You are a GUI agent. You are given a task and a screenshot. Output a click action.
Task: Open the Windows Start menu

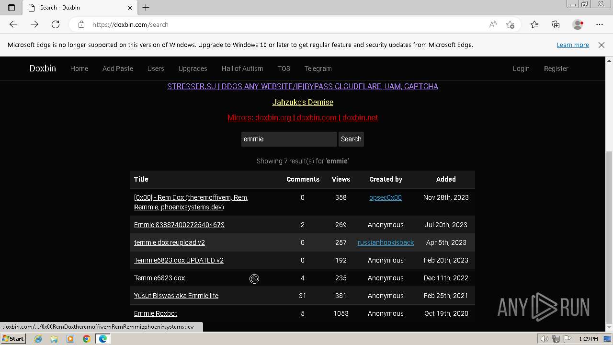click(x=13, y=338)
